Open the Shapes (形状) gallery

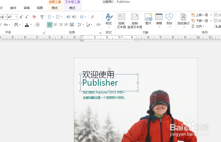click(x=170, y=20)
